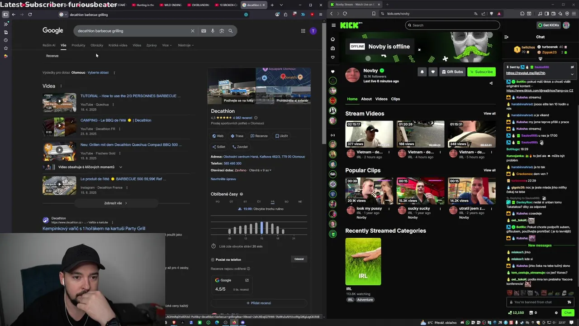Open the Google apps grid
Image resolution: width=579 pixels, height=326 pixels.
(x=303, y=31)
